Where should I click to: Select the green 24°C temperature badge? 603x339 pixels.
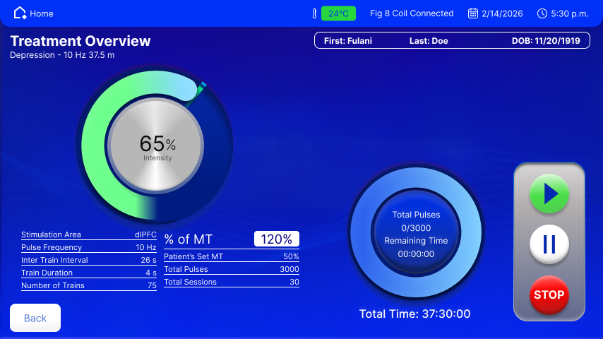338,13
